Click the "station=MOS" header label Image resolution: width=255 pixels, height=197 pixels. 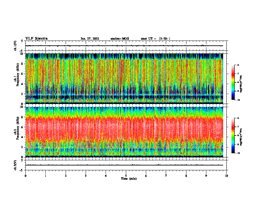point(120,39)
